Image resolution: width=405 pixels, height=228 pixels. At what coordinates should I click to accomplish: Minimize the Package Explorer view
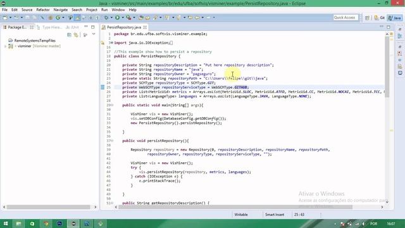point(86,27)
